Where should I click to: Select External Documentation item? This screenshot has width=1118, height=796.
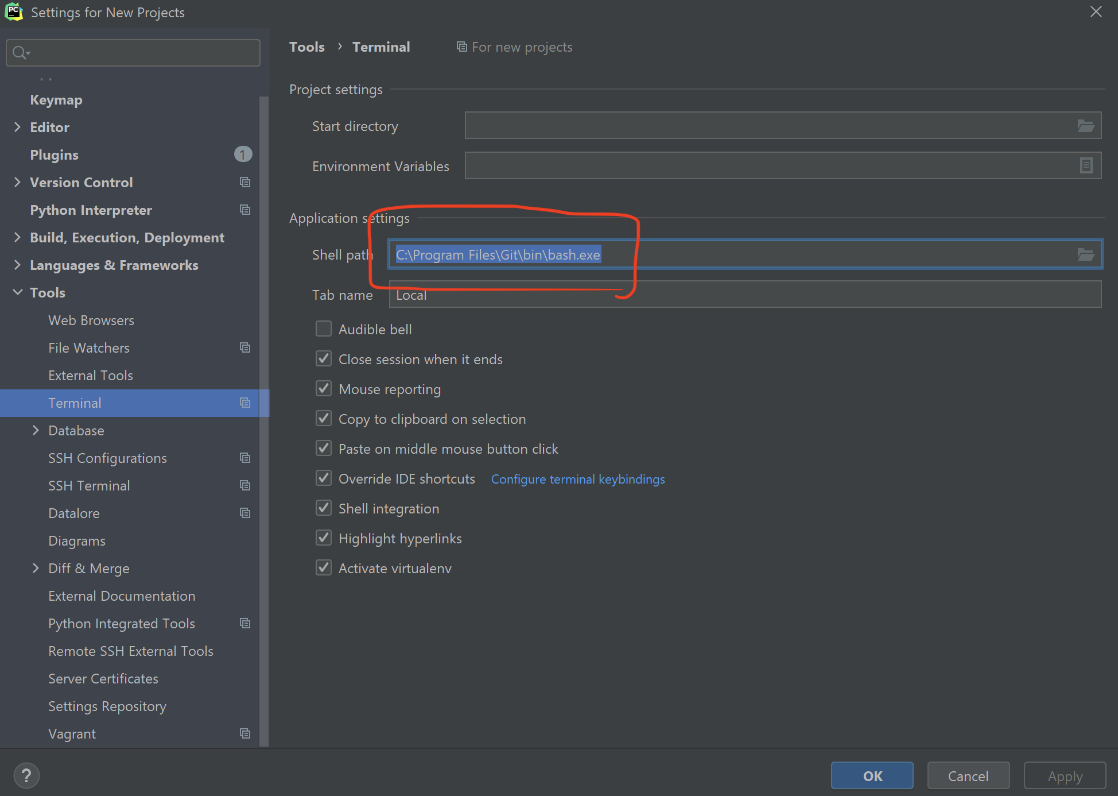click(x=122, y=596)
